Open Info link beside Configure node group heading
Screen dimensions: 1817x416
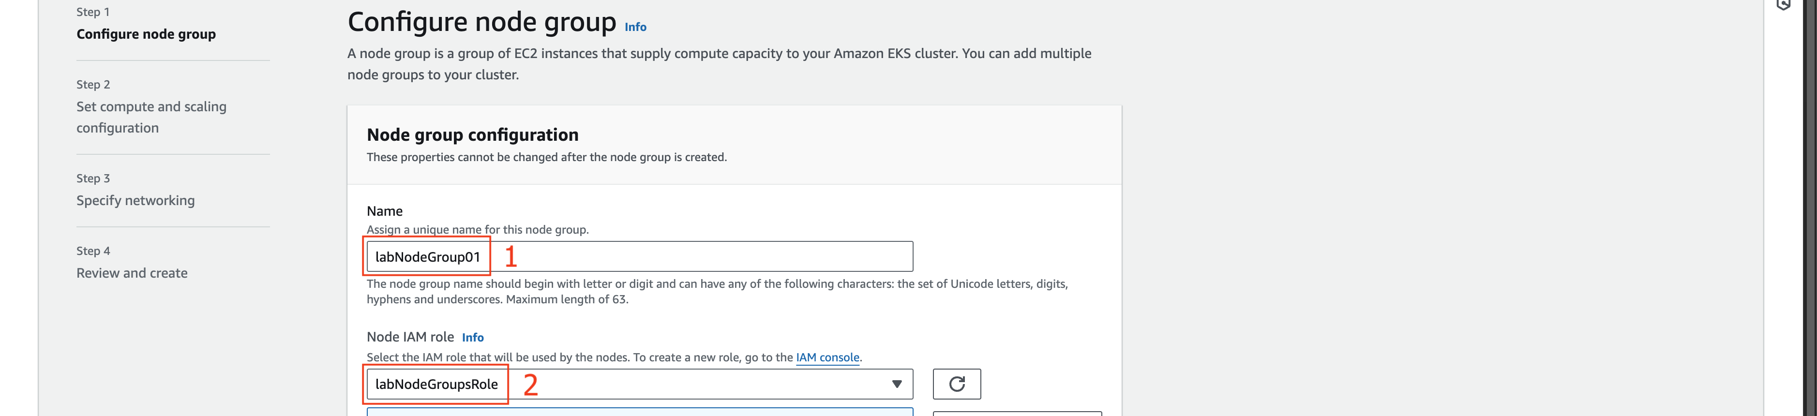click(x=635, y=27)
